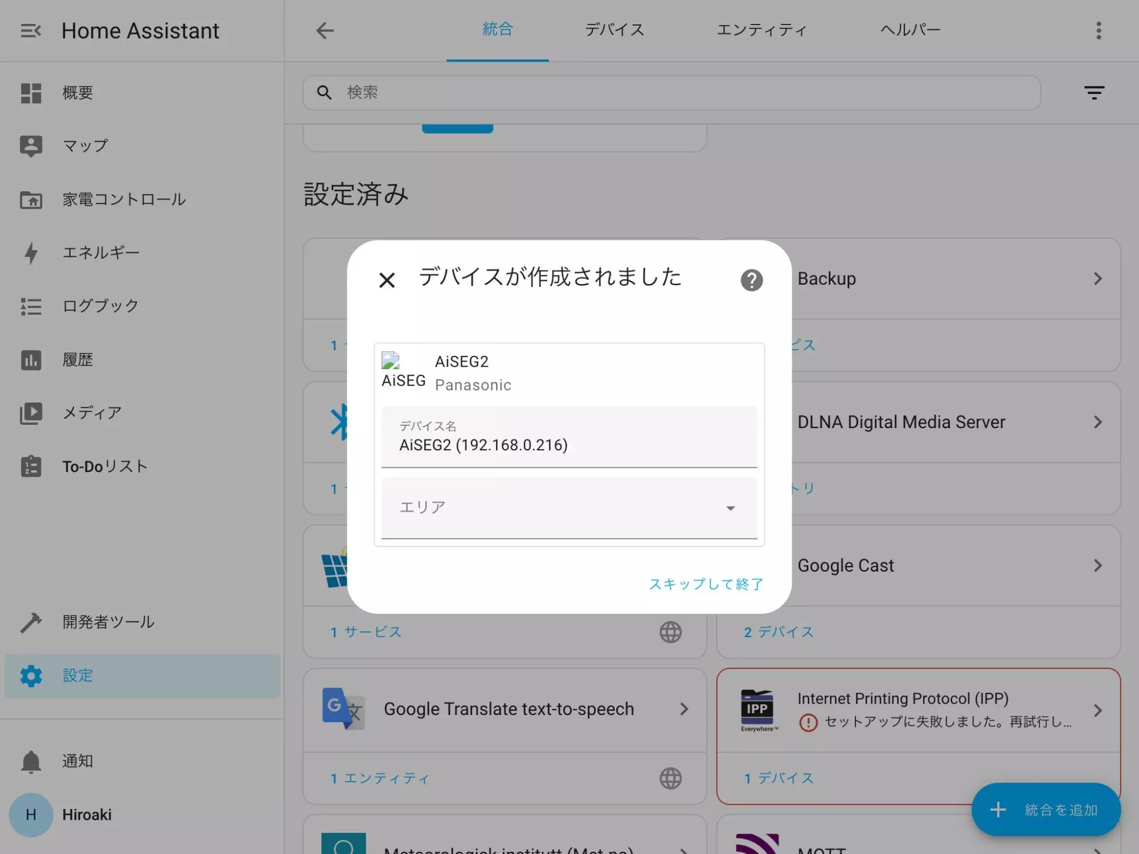Open the filter icon beside search
The image size is (1139, 854).
pyautogui.click(x=1094, y=93)
